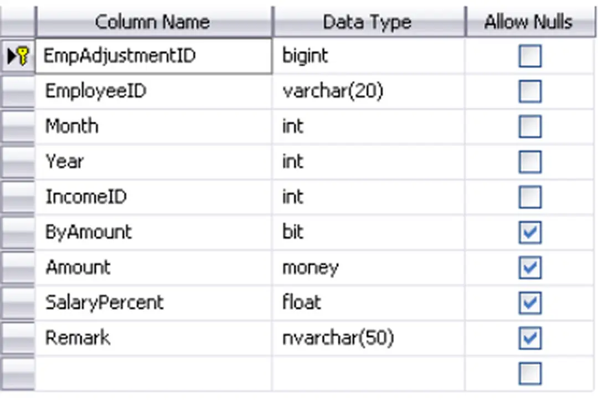Uncheck Allow Nulls for the Remark column
The width and height of the screenshot is (598, 400).
[530, 338]
